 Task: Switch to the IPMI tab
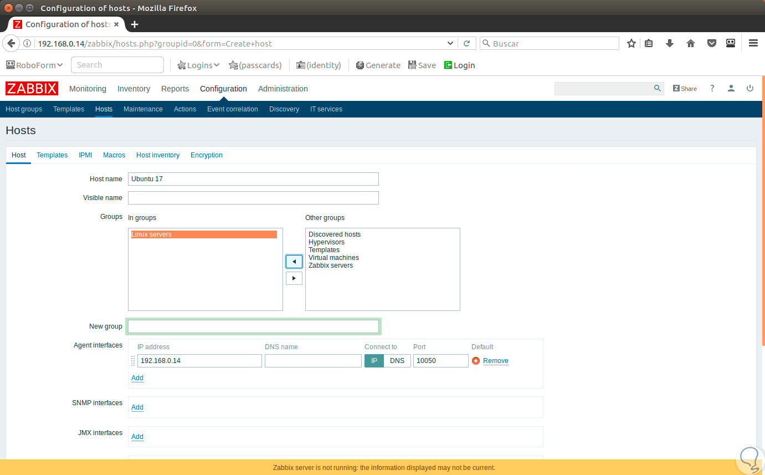tap(85, 155)
